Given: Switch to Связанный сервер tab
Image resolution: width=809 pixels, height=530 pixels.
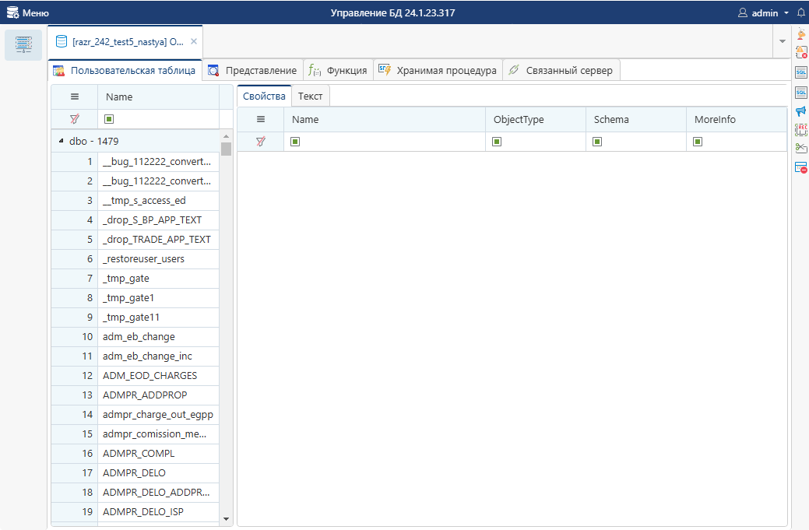Looking at the screenshot, I should [x=561, y=71].
